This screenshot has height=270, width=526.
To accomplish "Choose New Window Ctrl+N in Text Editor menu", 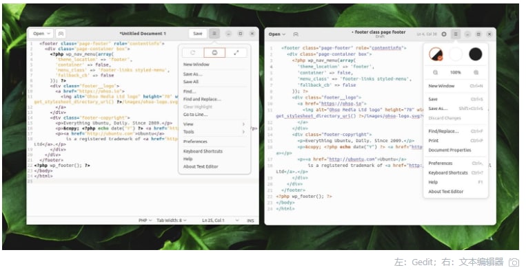I will coord(455,86).
